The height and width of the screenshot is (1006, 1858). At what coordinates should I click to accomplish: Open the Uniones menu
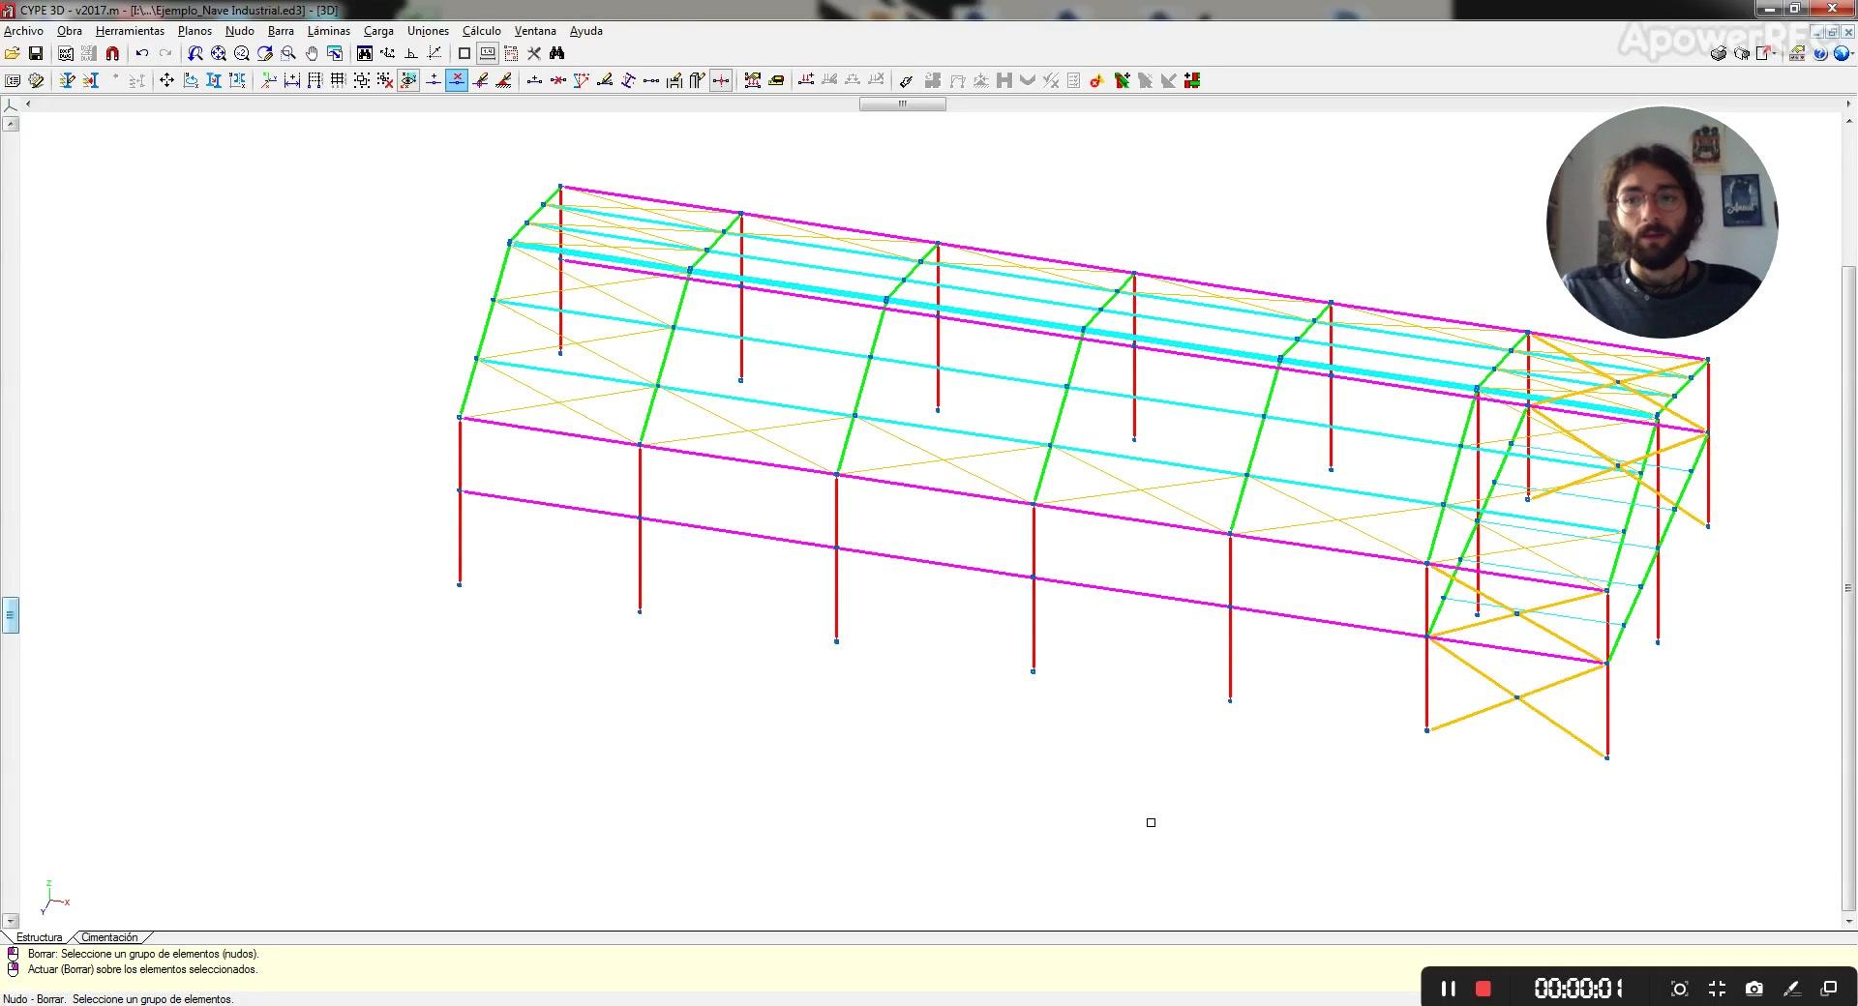coord(428,31)
